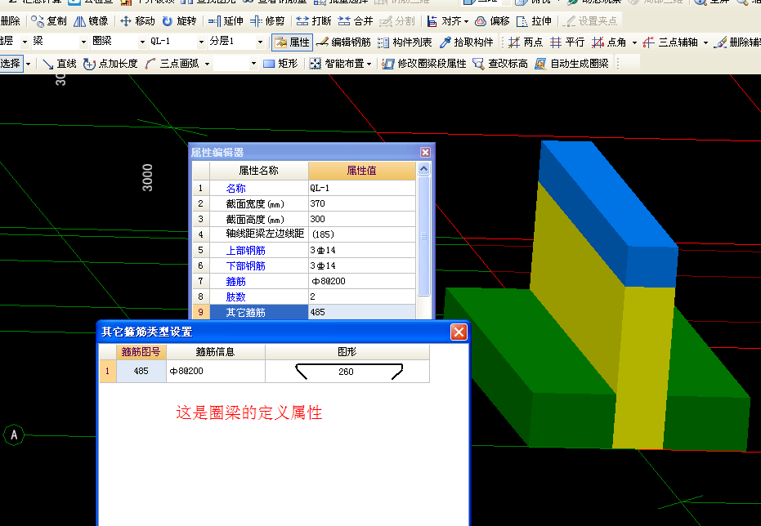This screenshot has width=761, height=526.
Task: Select the 其它箍筋 row
Action: (304, 312)
